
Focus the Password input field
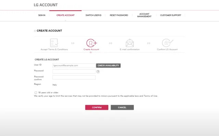74,71
